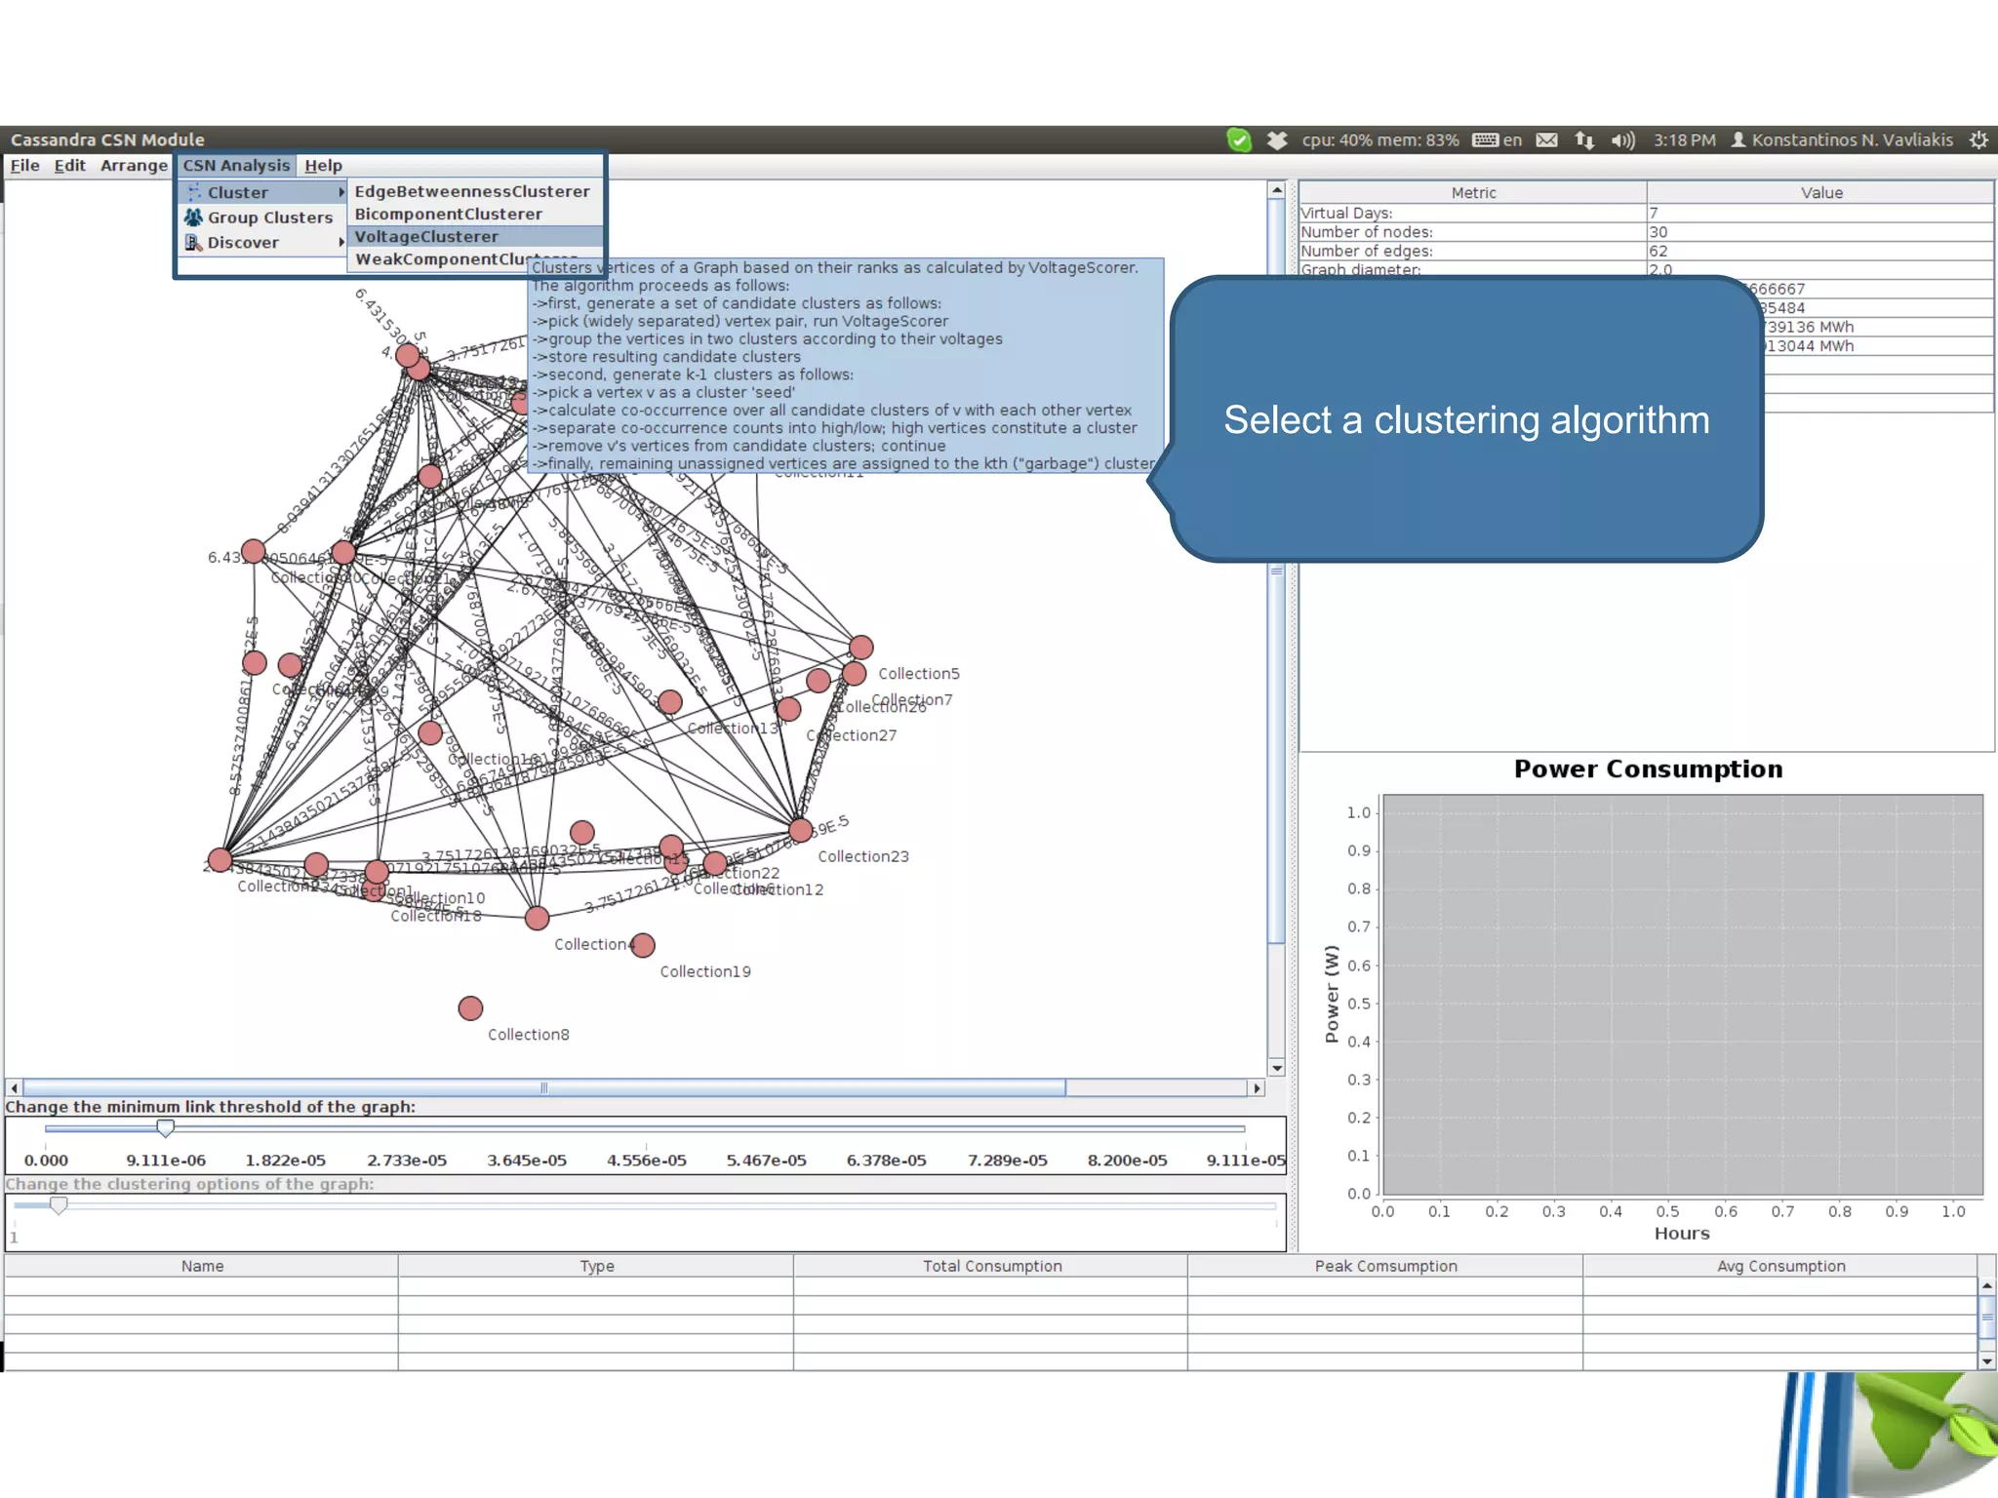This screenshot has height=1498, width=1998.
Task: Open the Discover submenu entry
Action: click(x=263, y=243)
